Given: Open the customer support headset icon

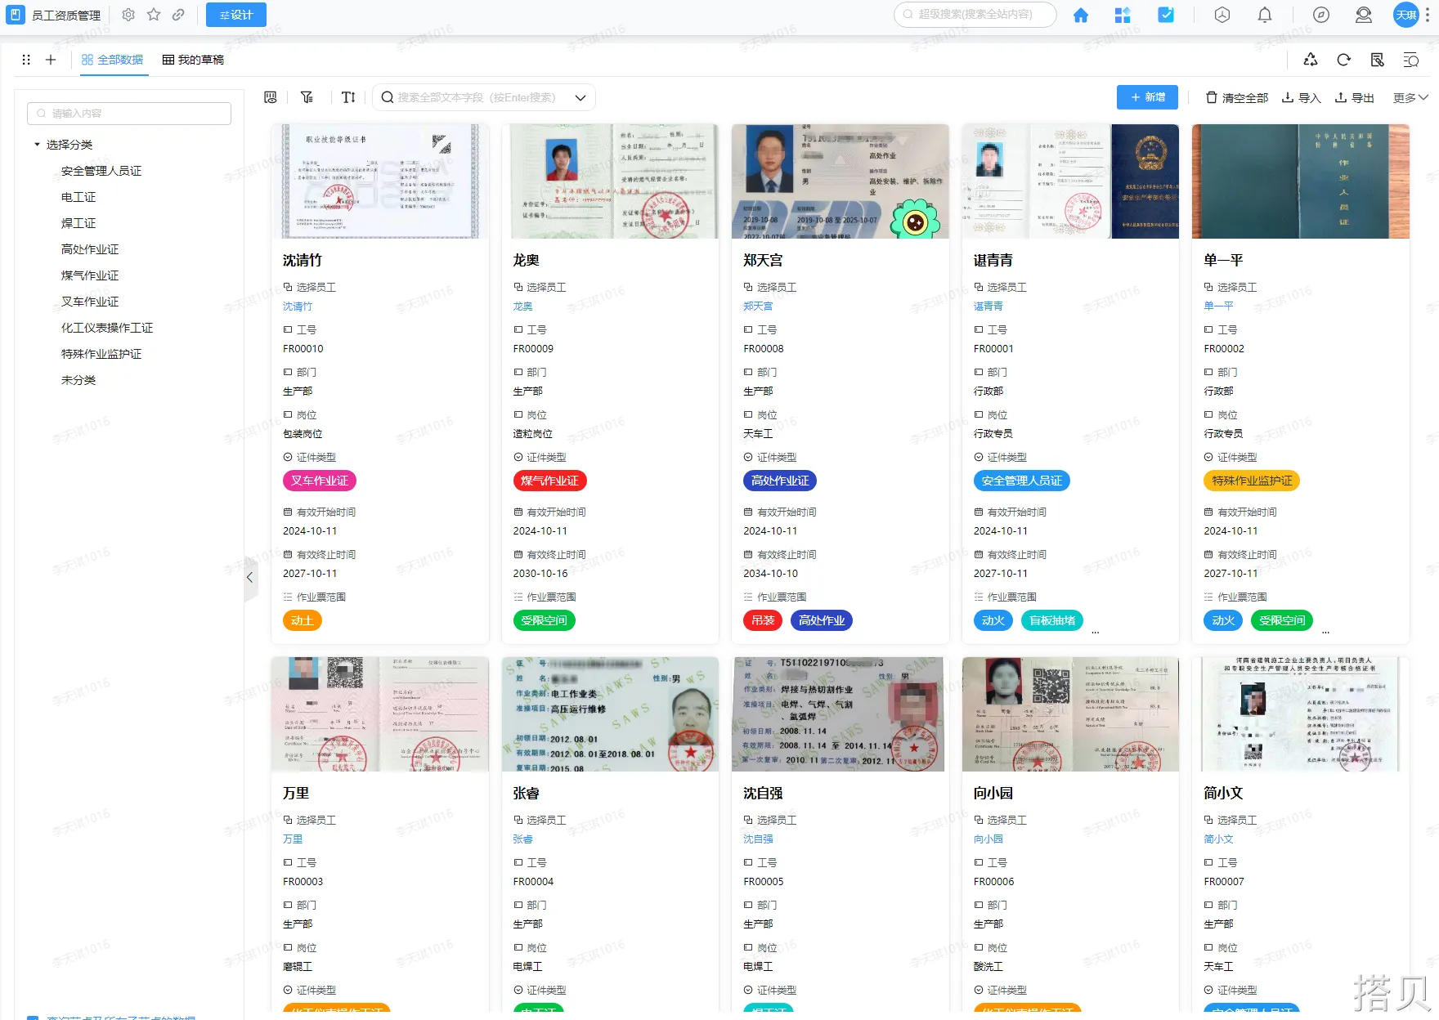Looking at the screenshot, I should pos(1363,15).
